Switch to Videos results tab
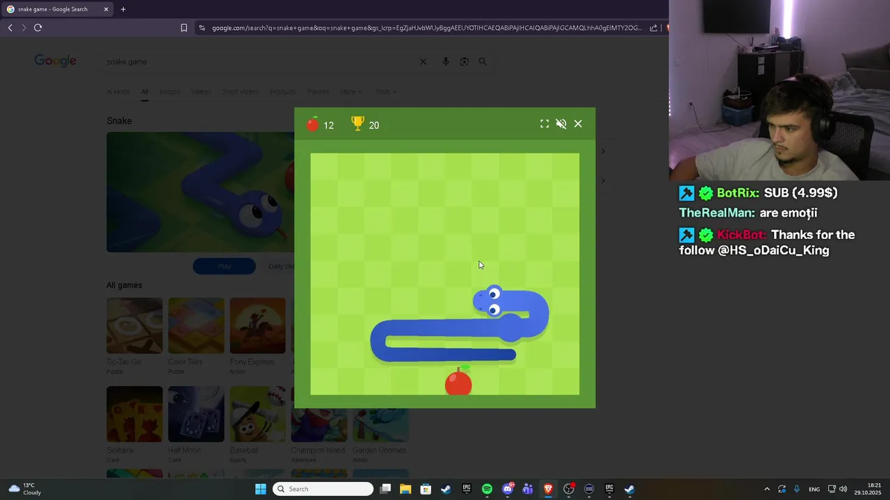The width and height of the screenshot is (890, 500). click(x=201, y=92)
